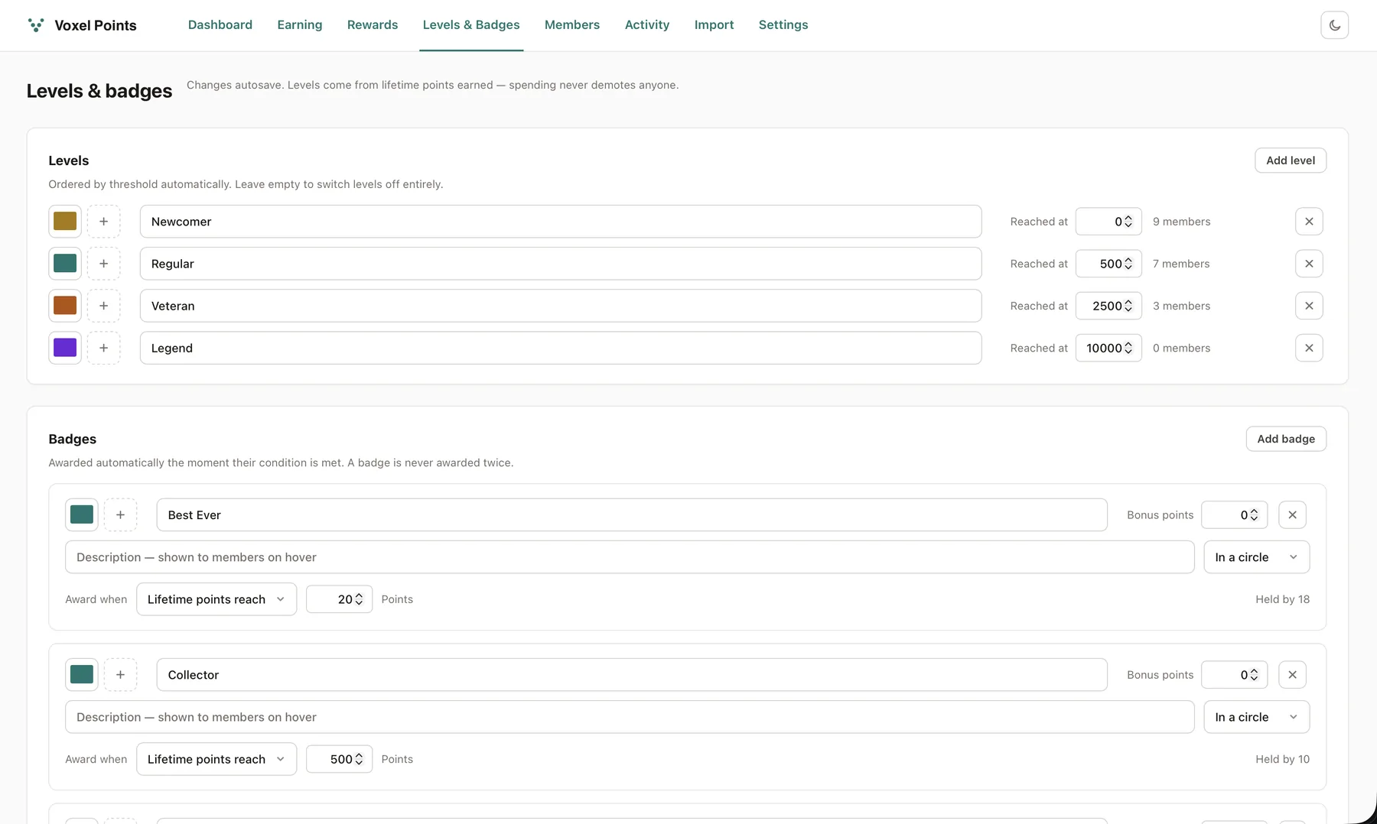Viewport: 1377px width, 824px height.
Task: Click the '9 members' count text
Action: click(x=1181, y=222)
